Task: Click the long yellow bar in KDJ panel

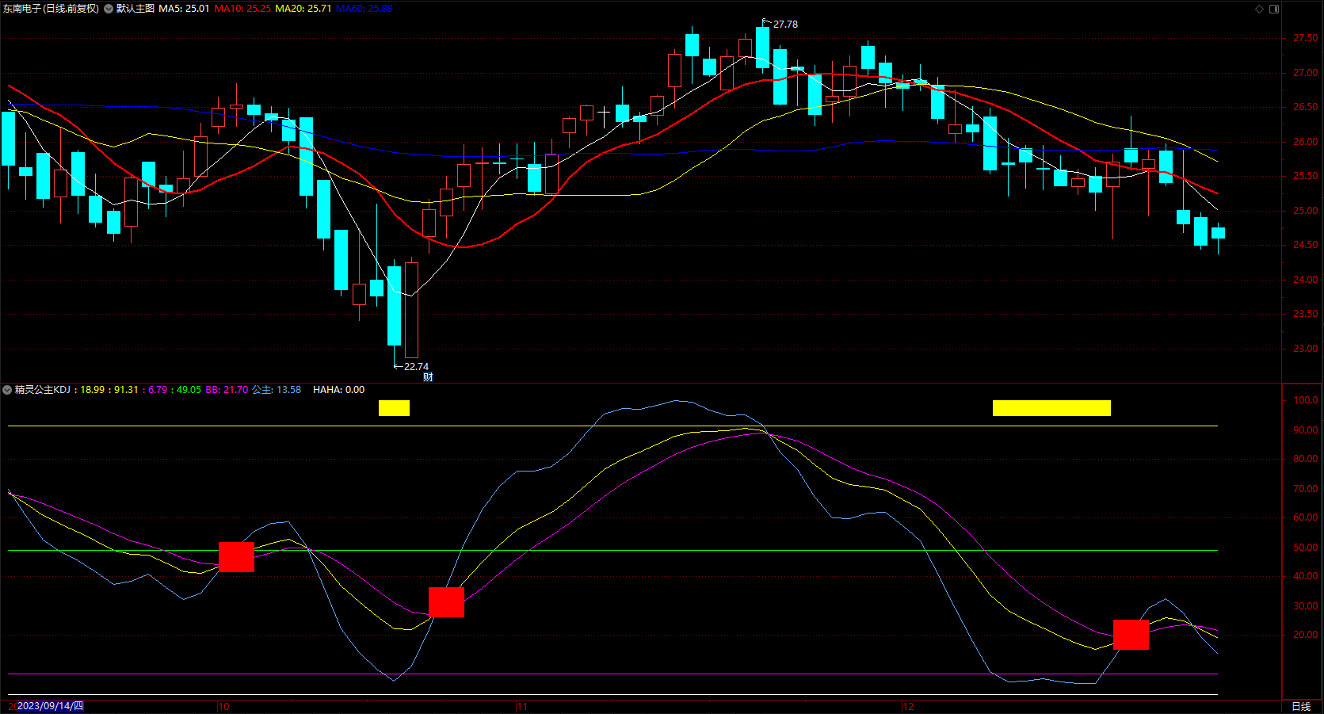Action: coord(1051,408)
